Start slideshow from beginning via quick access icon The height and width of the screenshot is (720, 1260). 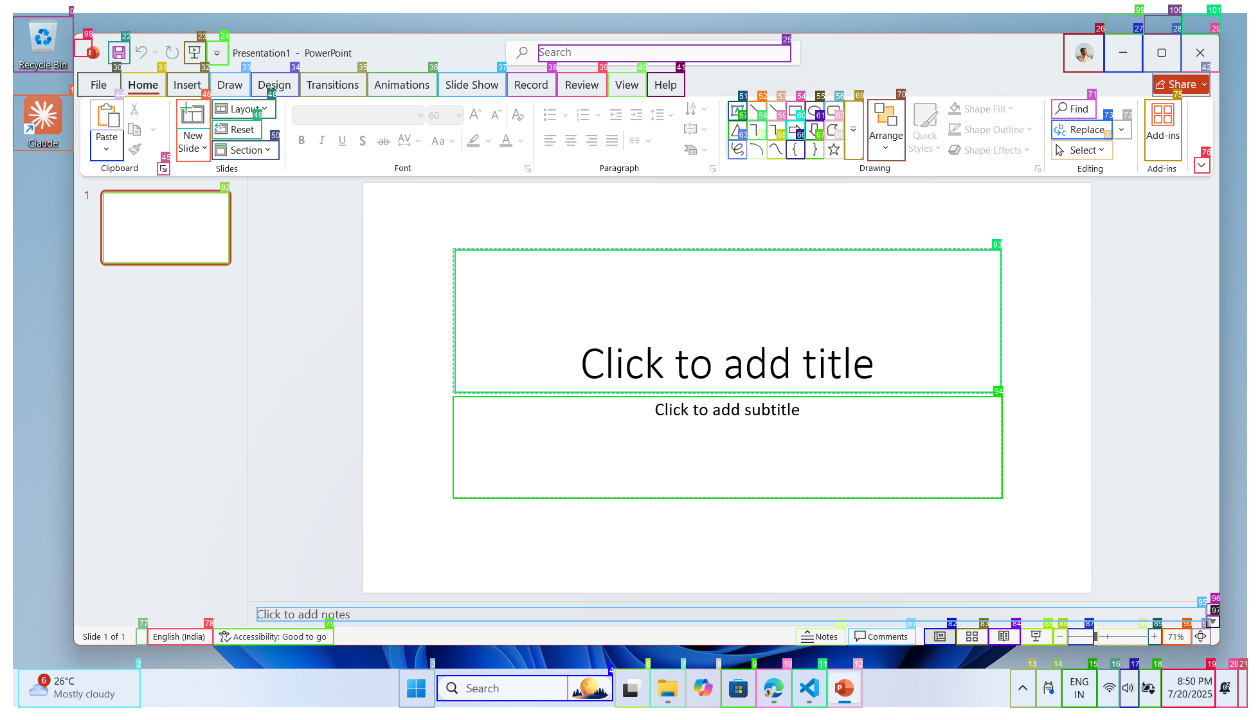click(194, 53)
